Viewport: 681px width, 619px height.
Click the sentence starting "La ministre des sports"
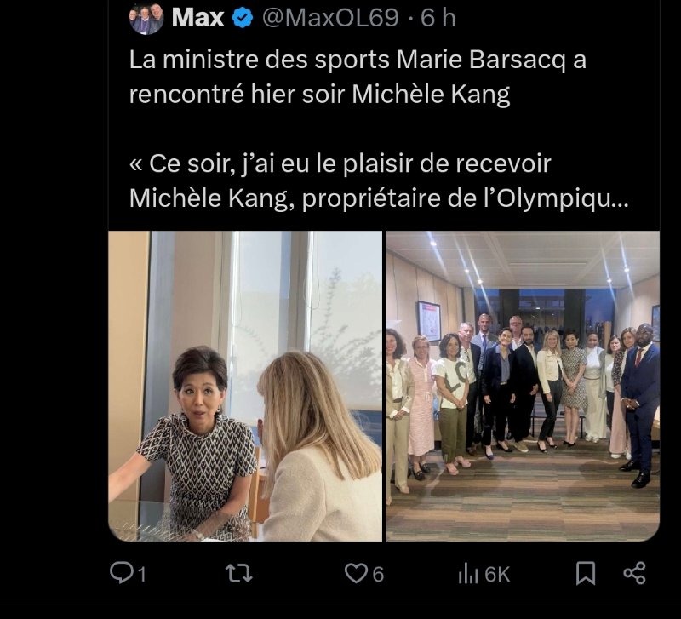pyautogui.click(x=358, y=61)
